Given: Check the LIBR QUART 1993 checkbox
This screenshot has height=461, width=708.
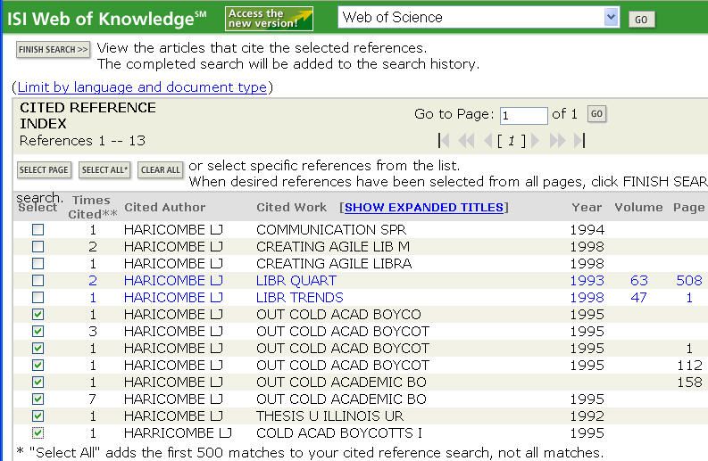Looking at the screenshot, I should click(37, 281).
